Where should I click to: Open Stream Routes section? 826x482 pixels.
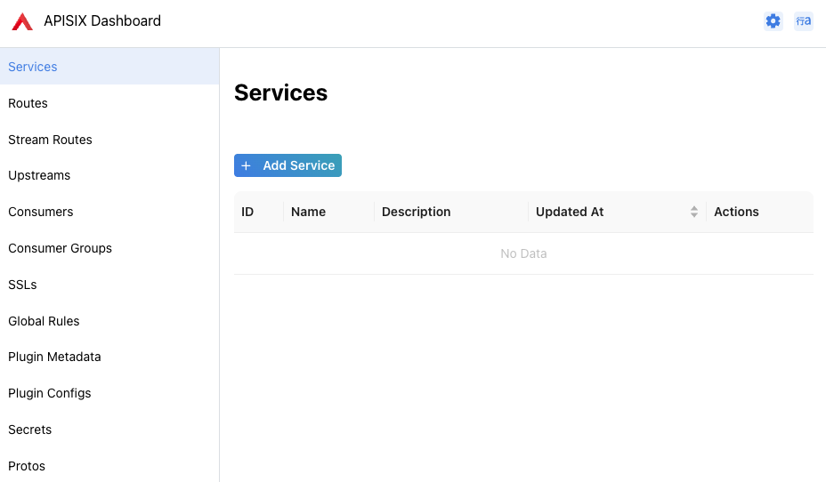point(109,140)
